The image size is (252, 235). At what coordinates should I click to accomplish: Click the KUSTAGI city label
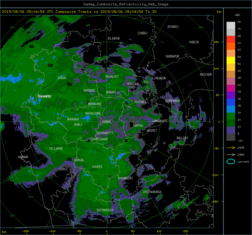(140, 102)
